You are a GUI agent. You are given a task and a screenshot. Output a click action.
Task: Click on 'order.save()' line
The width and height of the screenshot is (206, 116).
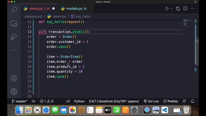[59, 47]
